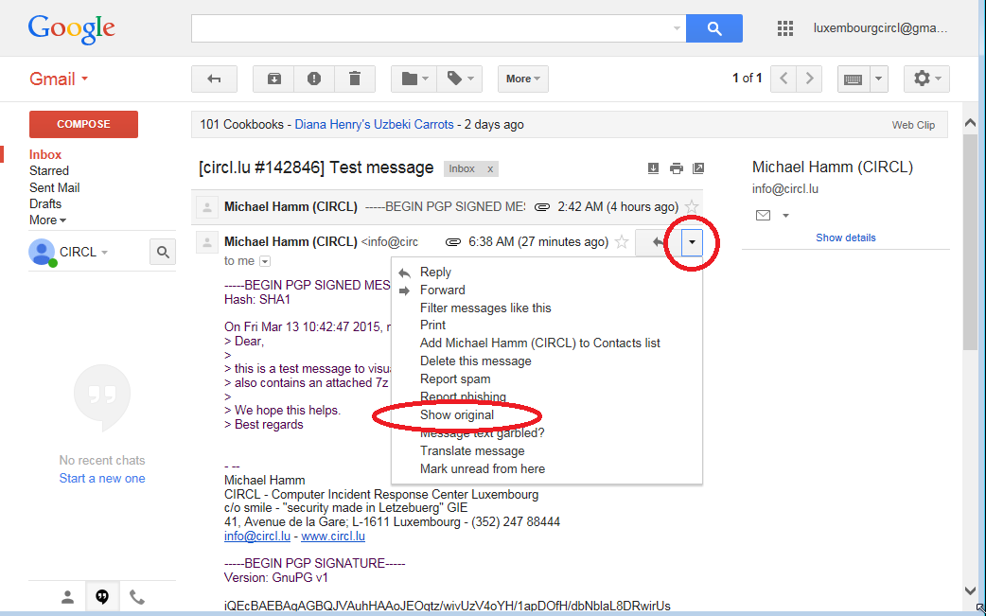Open the Show details link
Image resolution: width=986 pixels, height=616 pixels.
click(845, 238)
